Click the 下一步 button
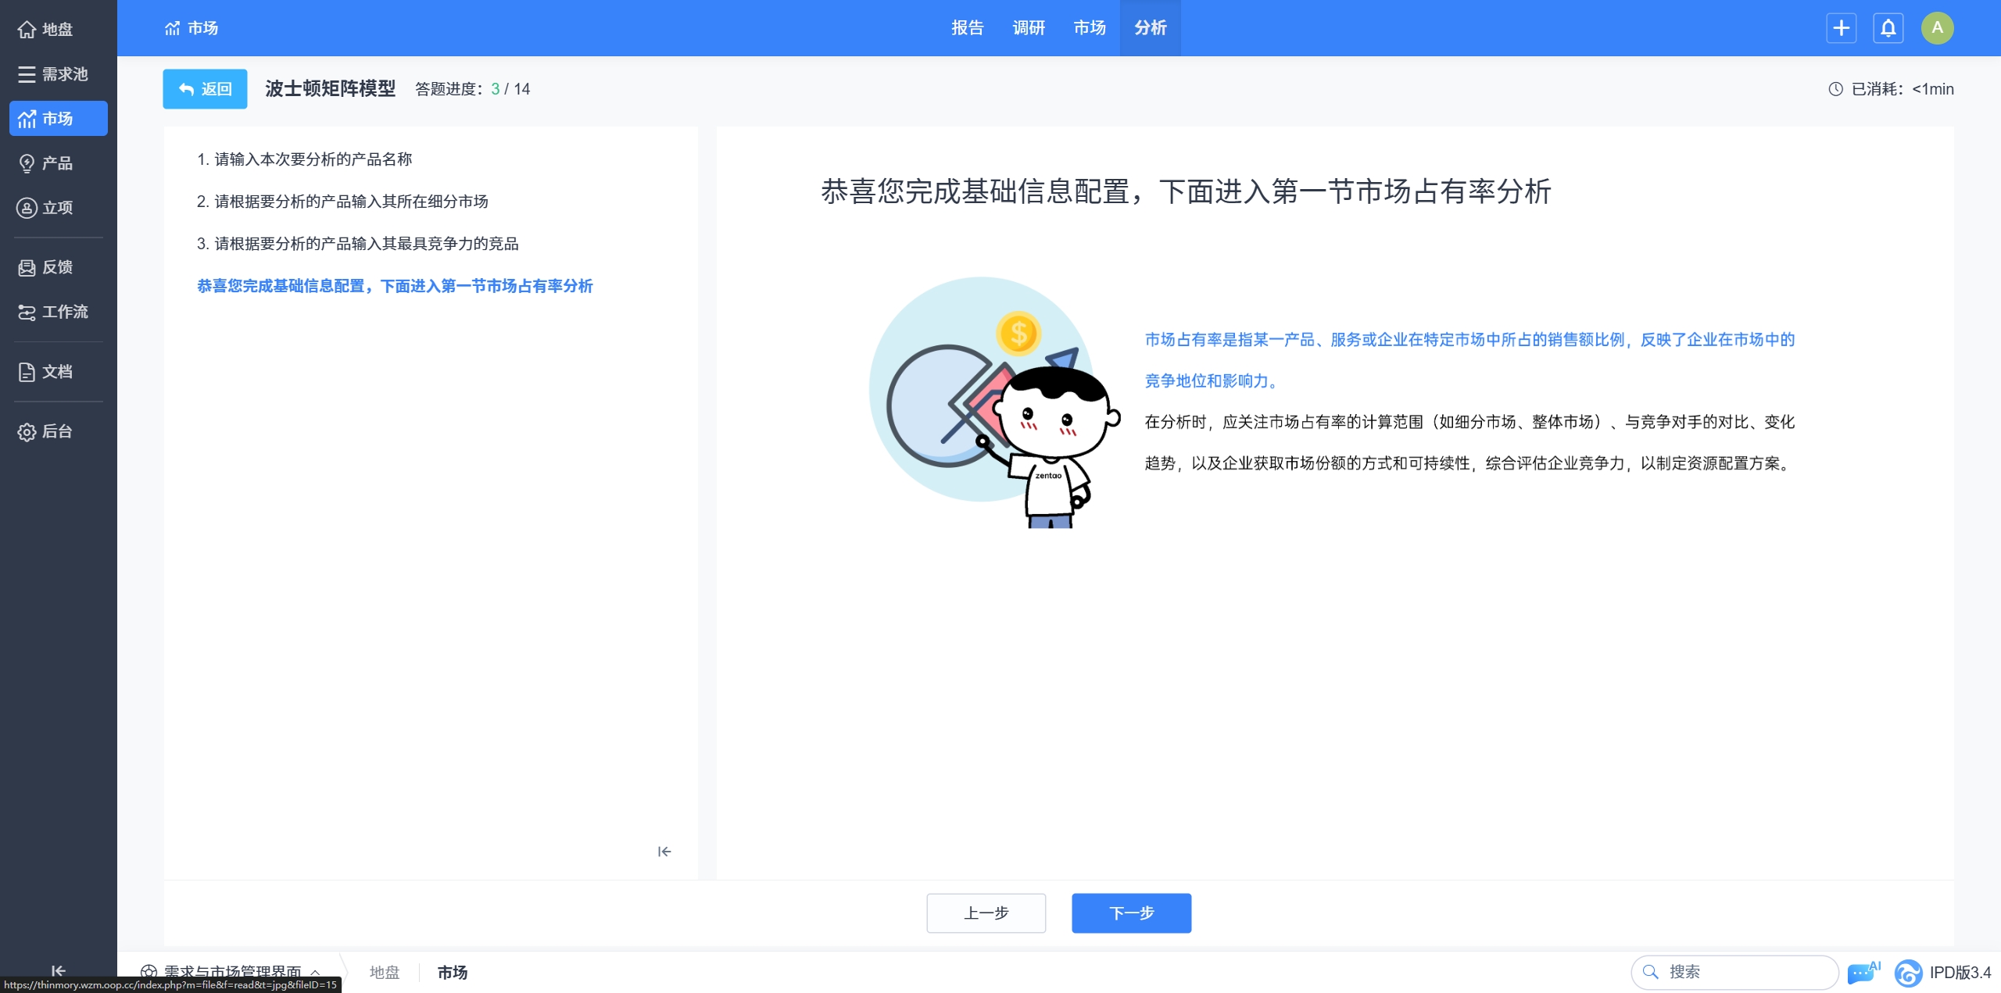Image resolution: width=2001 pixels, height=993 pixels. coord(1131,913)
